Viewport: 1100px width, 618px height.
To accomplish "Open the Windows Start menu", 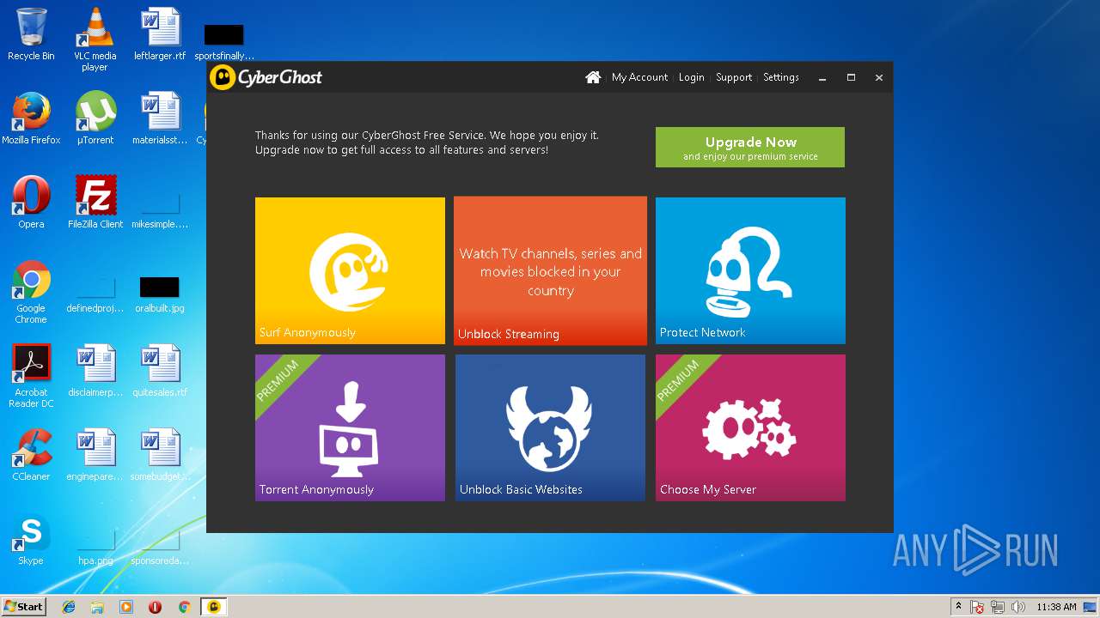I will coord(24,607).
